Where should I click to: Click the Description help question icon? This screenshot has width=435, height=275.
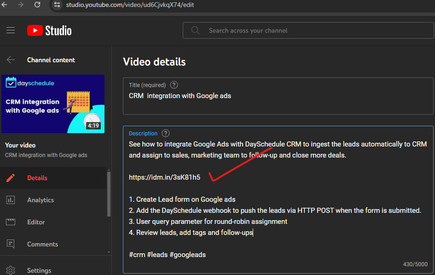(166, 133)
